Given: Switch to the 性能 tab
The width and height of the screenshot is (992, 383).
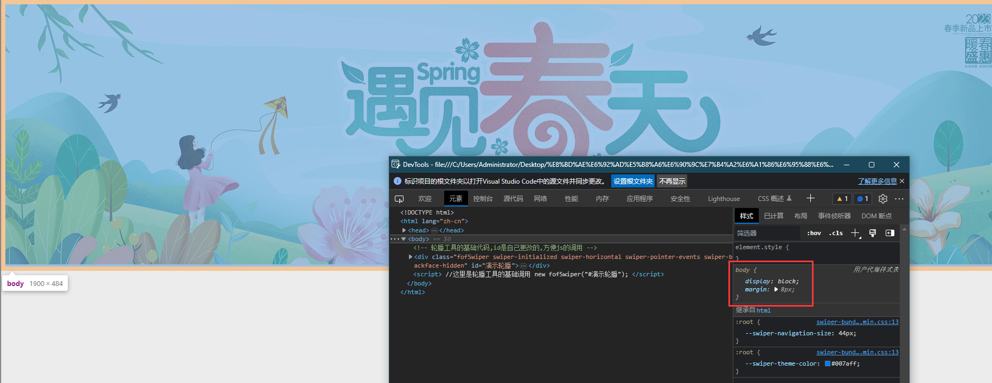Looking at the screenshot, I should tap(571, 199).
